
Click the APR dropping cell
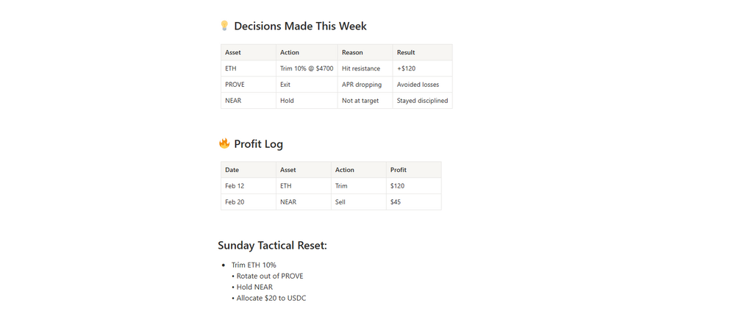[x=365, y=85]
